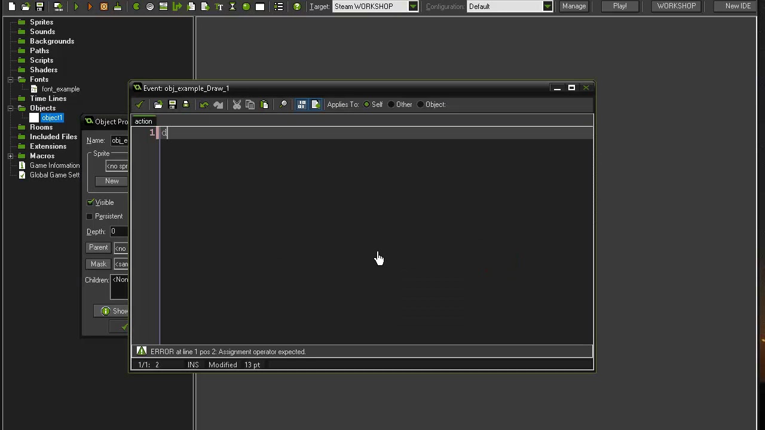Create a room with the white rectangle icon
The width and height of the screenshot is (765, 430).
click(260, 7)
